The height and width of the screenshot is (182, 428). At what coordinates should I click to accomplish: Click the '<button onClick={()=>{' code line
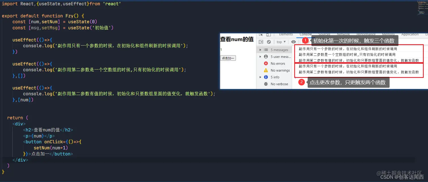click(x=52, y=142)
